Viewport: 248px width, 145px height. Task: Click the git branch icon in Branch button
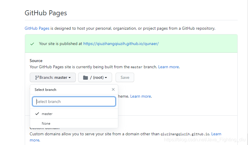[37, 77]
